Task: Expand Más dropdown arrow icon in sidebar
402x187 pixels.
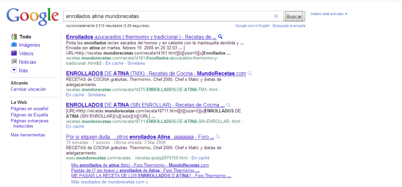Action: (x=14, y=70)
